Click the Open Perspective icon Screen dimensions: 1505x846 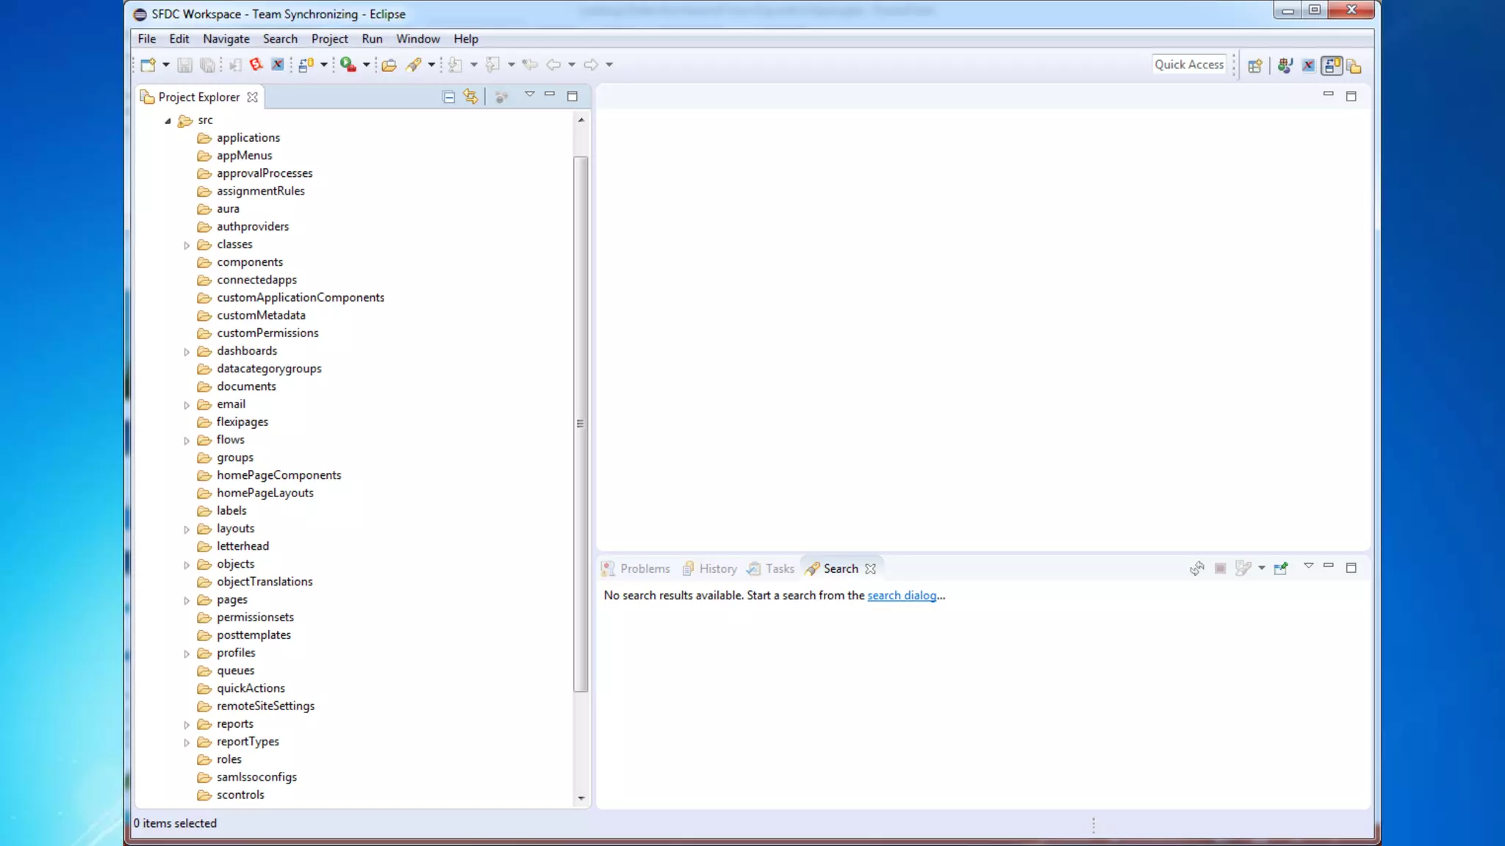click(1255, 65)
